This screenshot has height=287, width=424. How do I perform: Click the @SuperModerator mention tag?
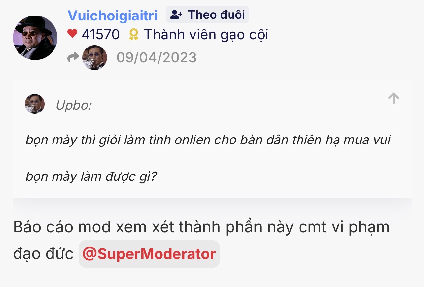tap(149, 254)
